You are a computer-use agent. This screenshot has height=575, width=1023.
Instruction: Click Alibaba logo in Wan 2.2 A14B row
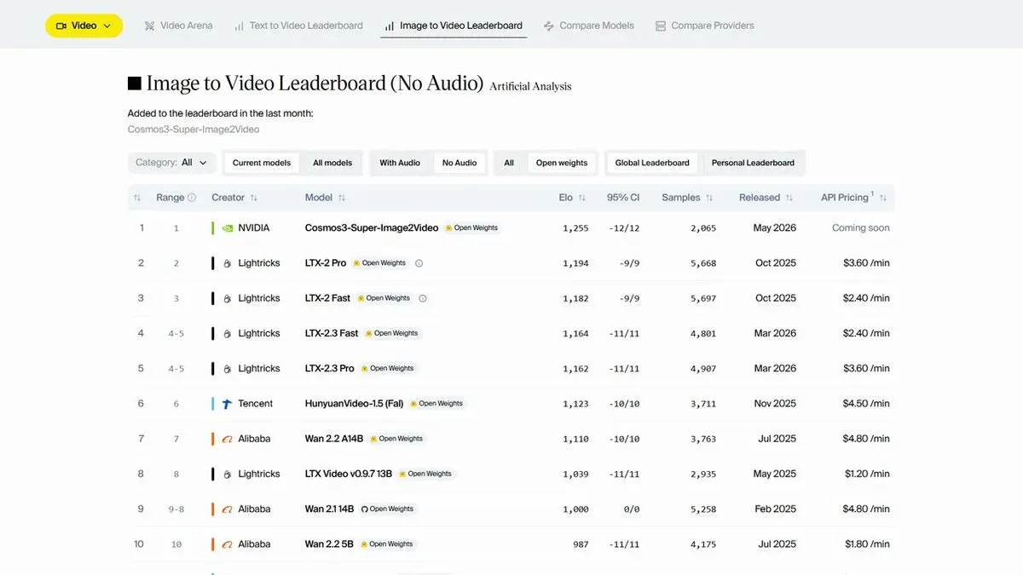click(x=227, y=439)
